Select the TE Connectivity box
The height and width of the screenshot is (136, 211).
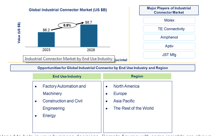[169, 29]
